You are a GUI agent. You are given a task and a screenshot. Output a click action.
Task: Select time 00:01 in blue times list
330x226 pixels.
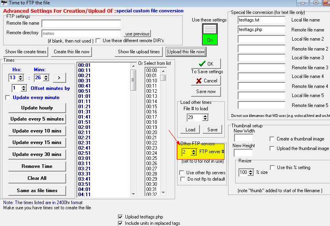pyautogui.click(x=84, y=65)
